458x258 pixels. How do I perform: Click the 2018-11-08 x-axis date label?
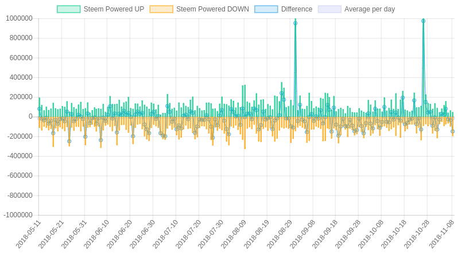pyautogui.click(x=441, y=234)
